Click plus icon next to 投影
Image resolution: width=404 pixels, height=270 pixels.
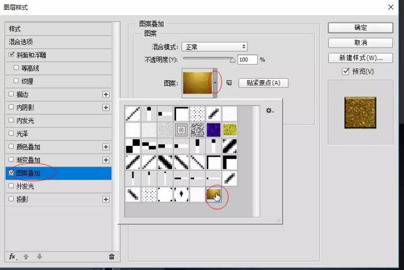(x=105, y=199)
